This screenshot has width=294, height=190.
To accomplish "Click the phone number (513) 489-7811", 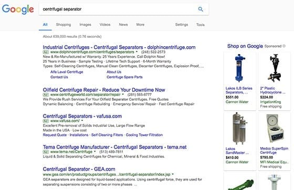I will [x=111, y=152].
